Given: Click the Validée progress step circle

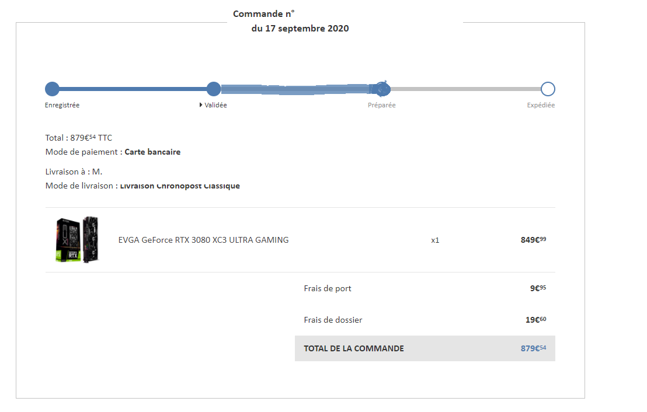Looking at the screenshot, I should [213, 89].
